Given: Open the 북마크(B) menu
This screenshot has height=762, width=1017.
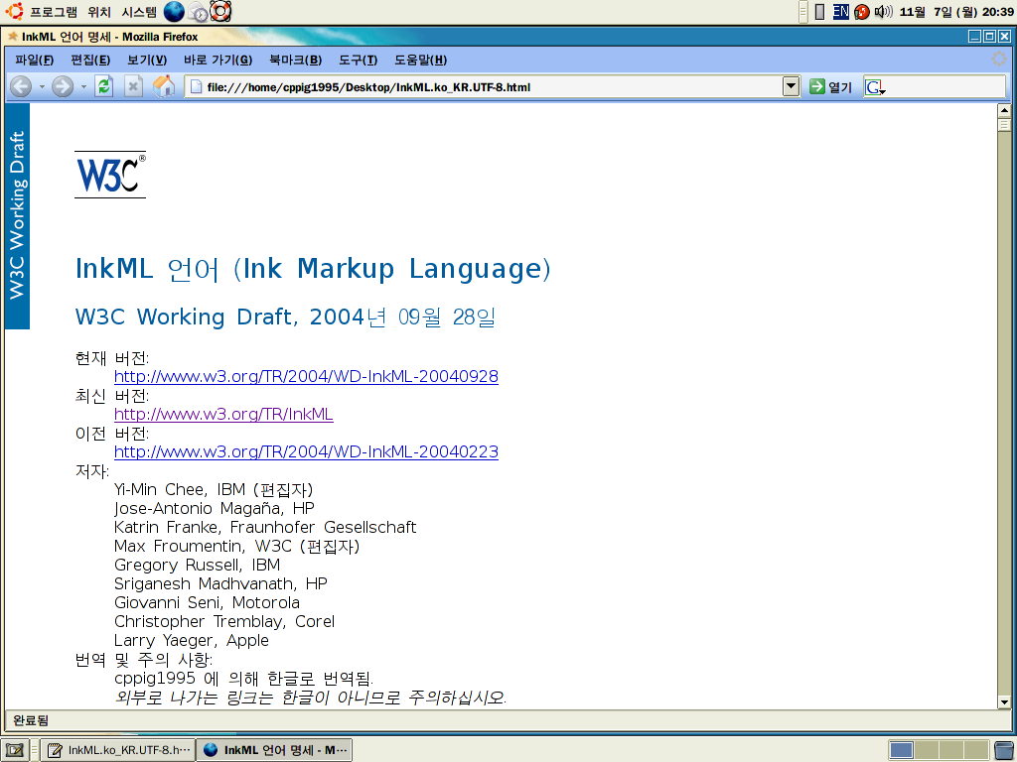Looking at the screenshot, I should click(295, 61).
